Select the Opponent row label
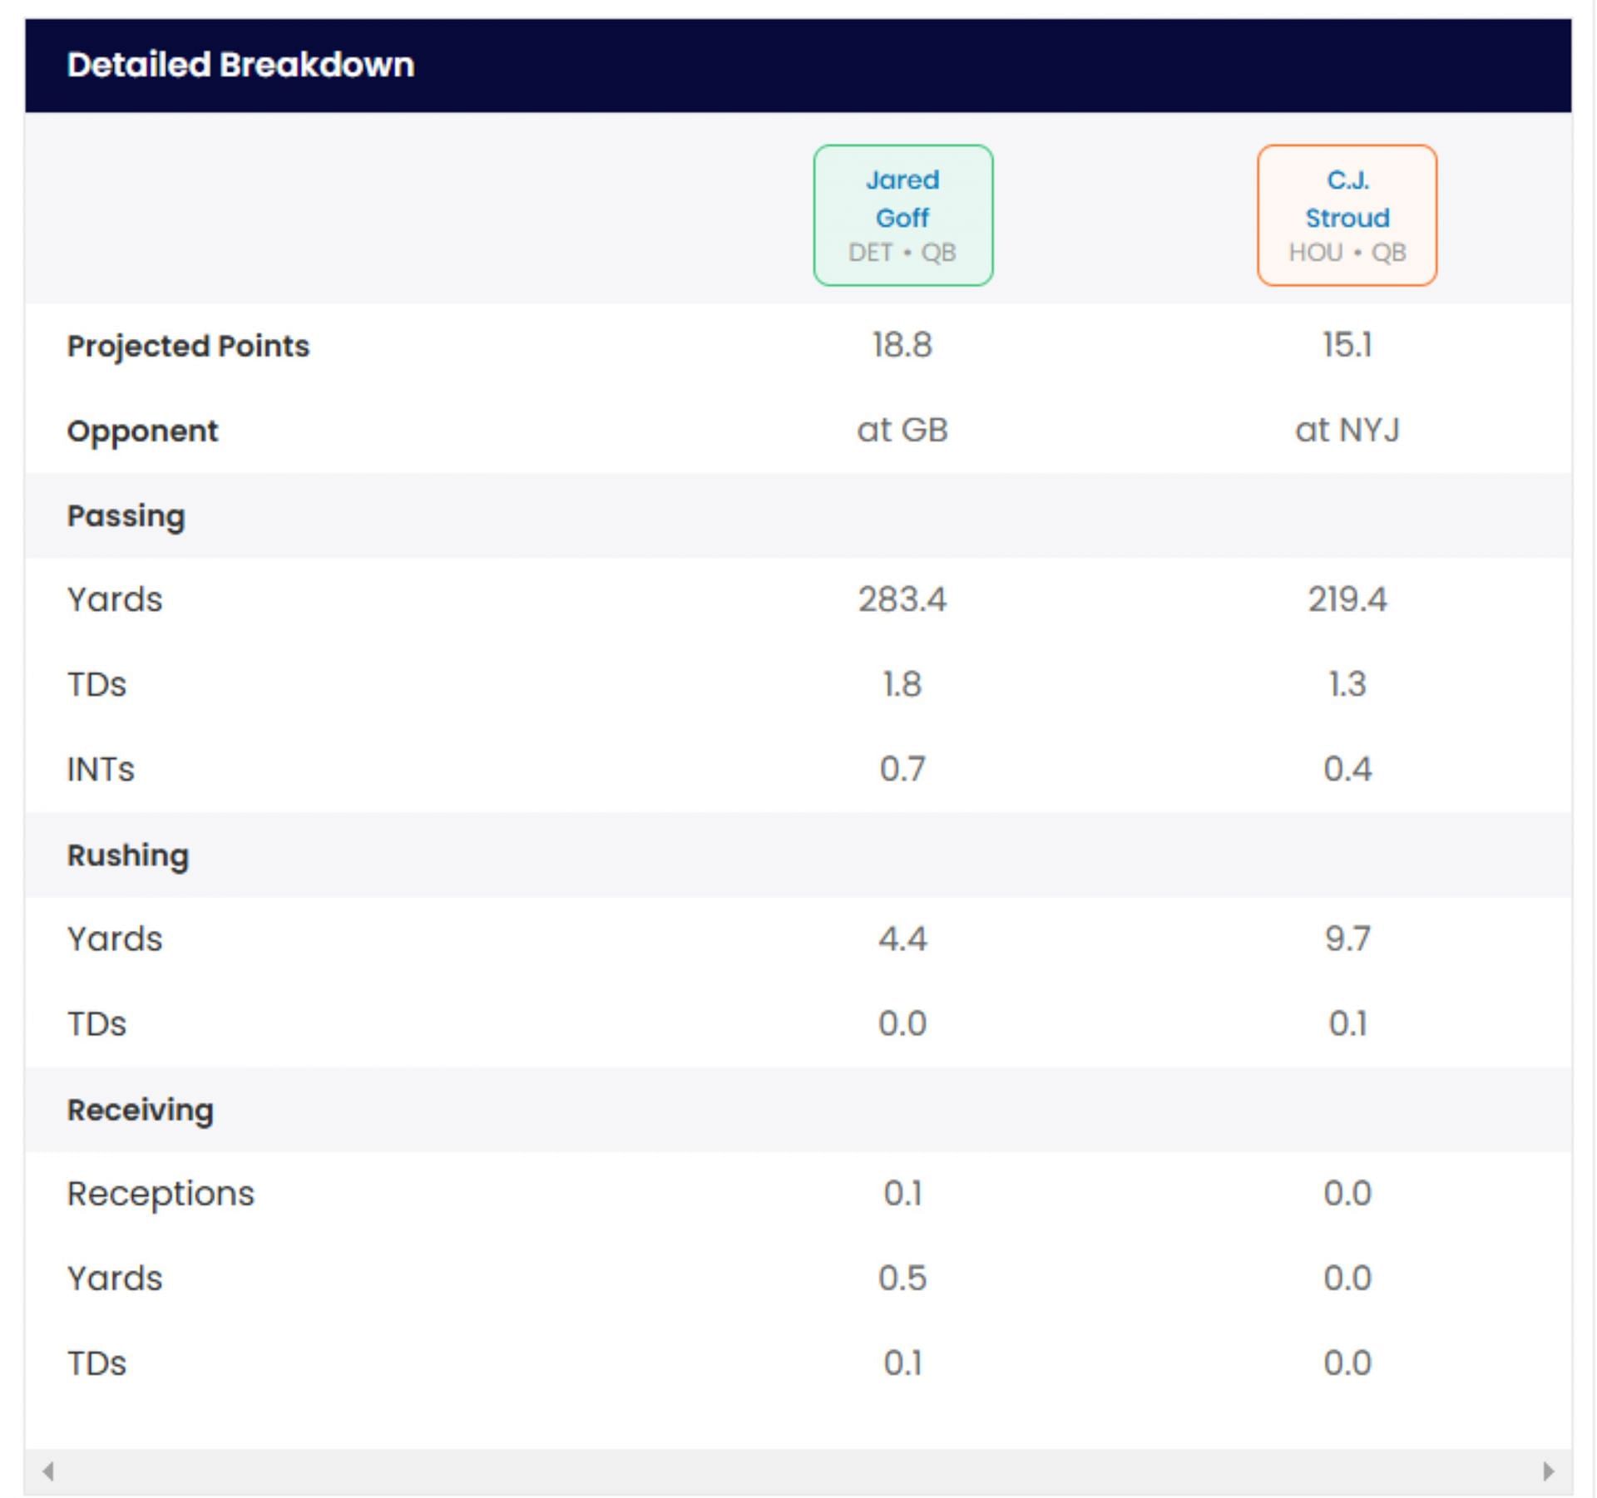The image size is (1597, 1498). (142, 431)
